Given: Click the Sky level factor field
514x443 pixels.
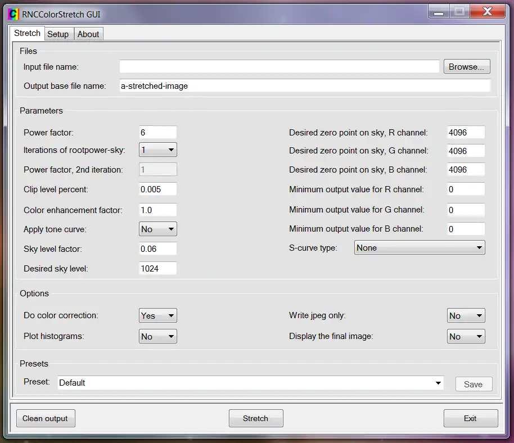Looking at the screenshot, I should click(x=157, y=248).
